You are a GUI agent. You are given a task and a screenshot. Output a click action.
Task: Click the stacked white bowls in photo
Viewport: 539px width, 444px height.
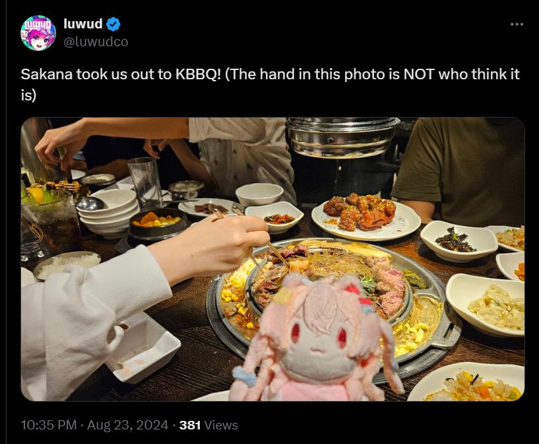(110, 213)
